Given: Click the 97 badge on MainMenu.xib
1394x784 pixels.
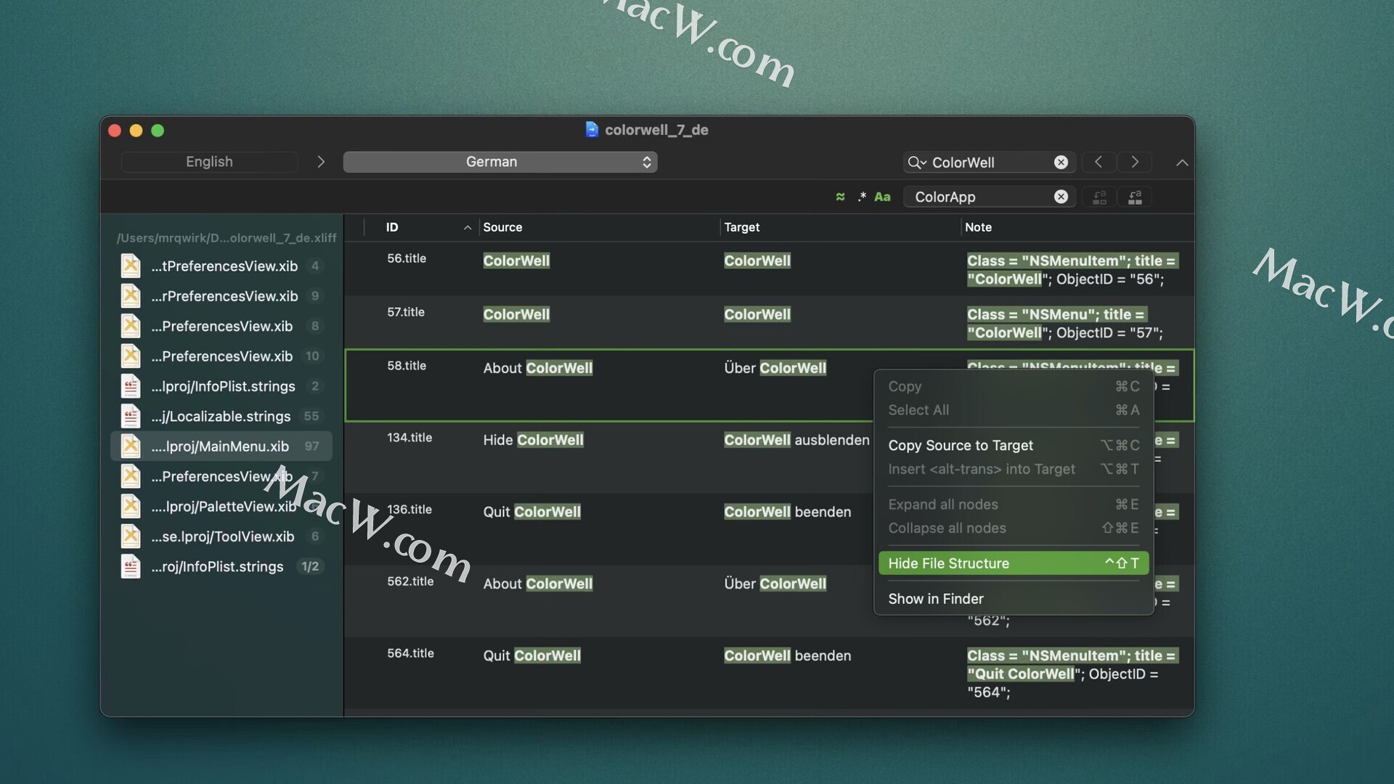Looking at the screenshot, I should tap(311, 446).
